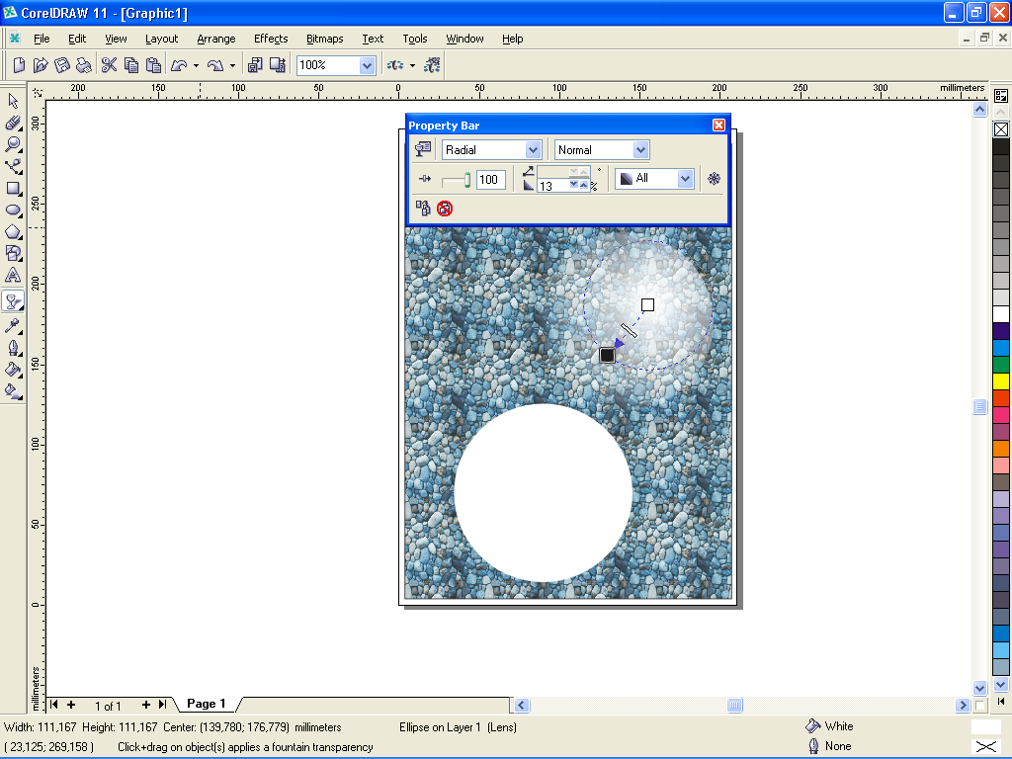Switch to the Page 1 tab
This screenshot has width=1012, height=759.
coord(206,704)
